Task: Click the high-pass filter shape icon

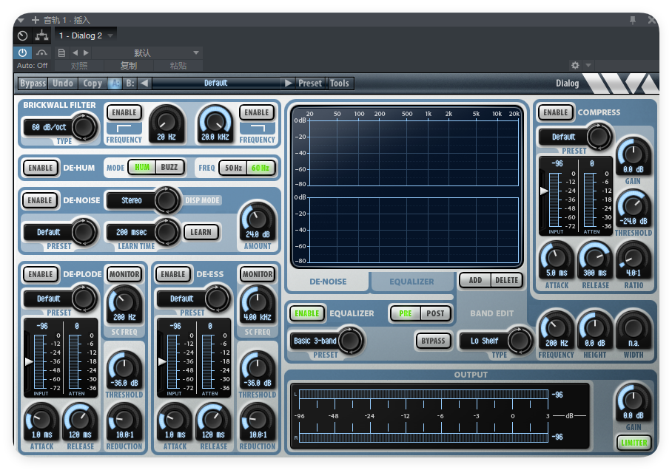Action: 124,128
